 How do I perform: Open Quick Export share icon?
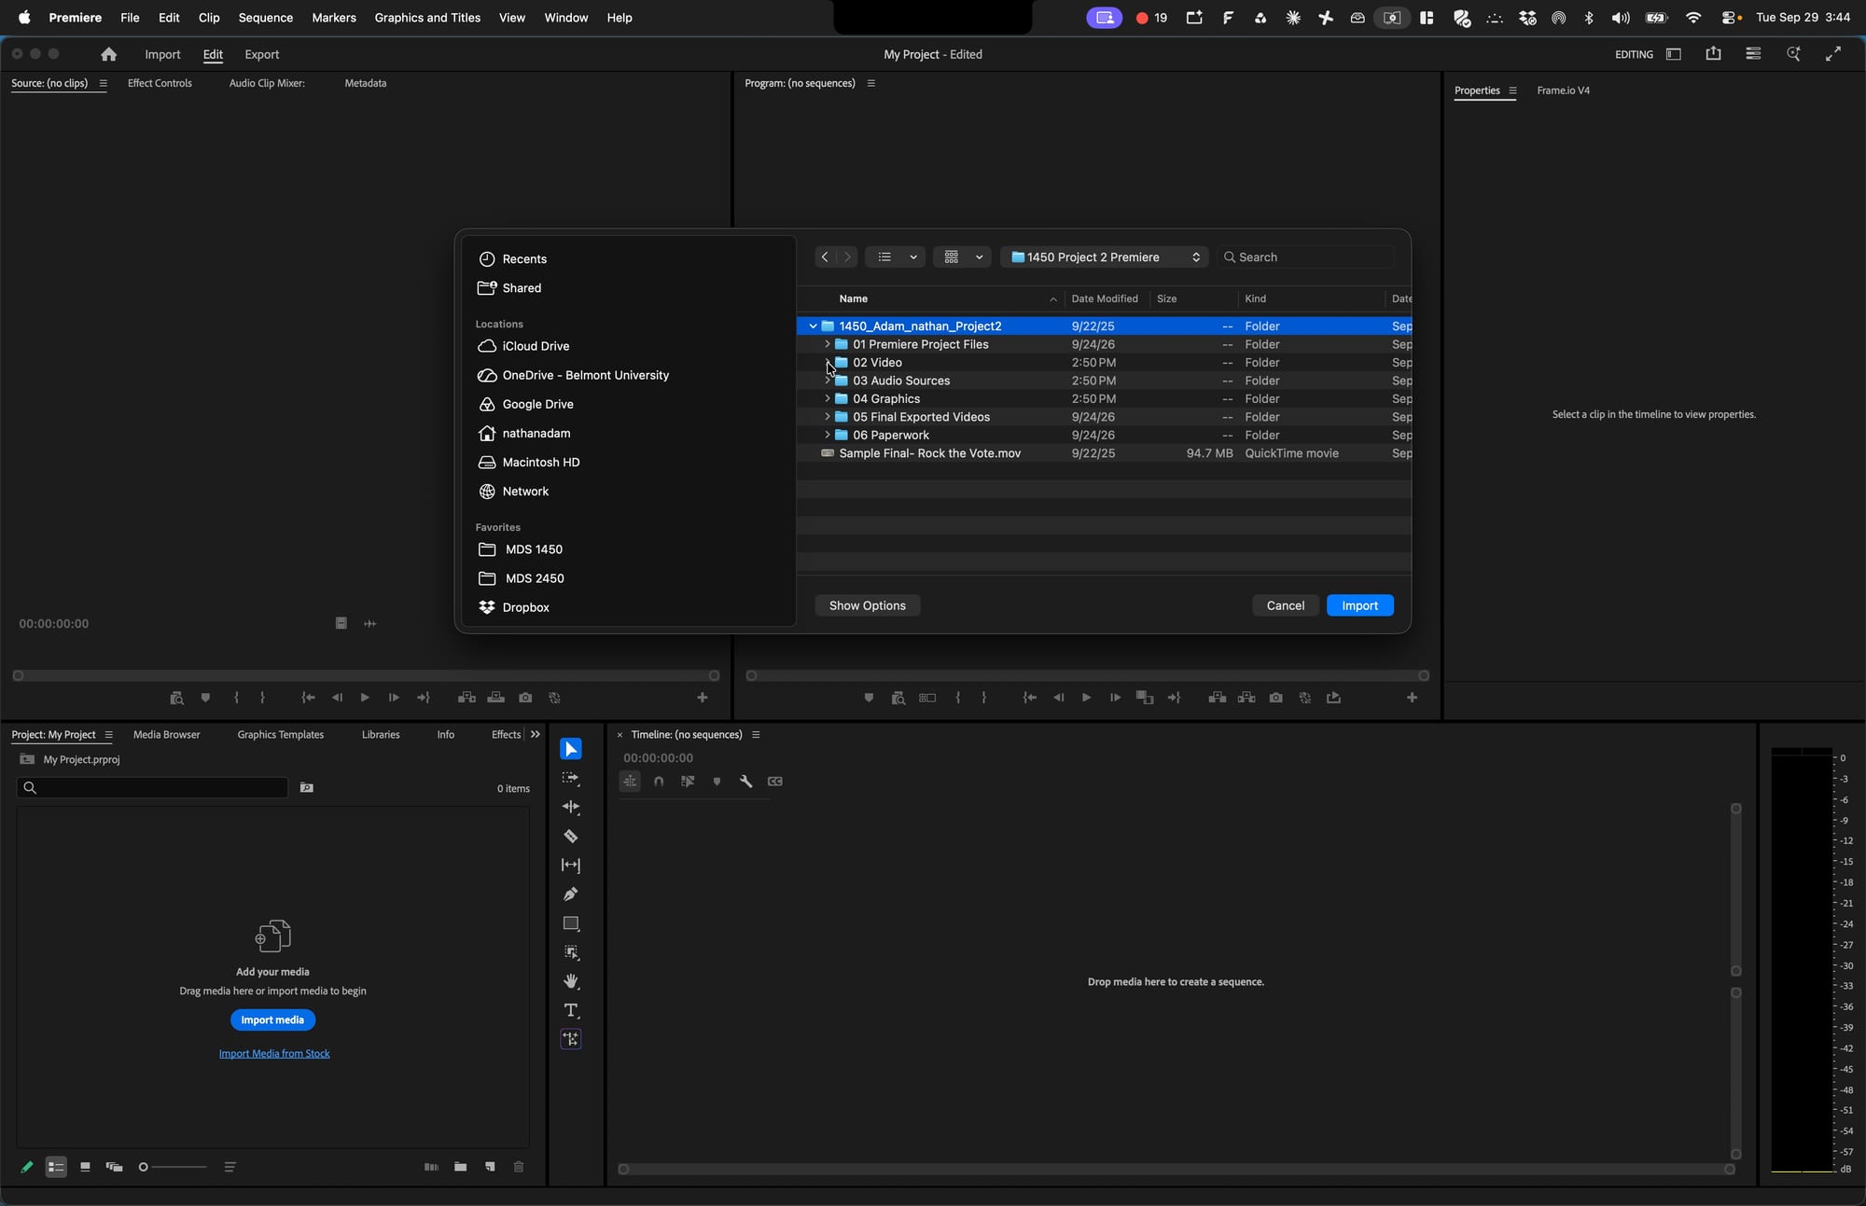(1713, 54)
